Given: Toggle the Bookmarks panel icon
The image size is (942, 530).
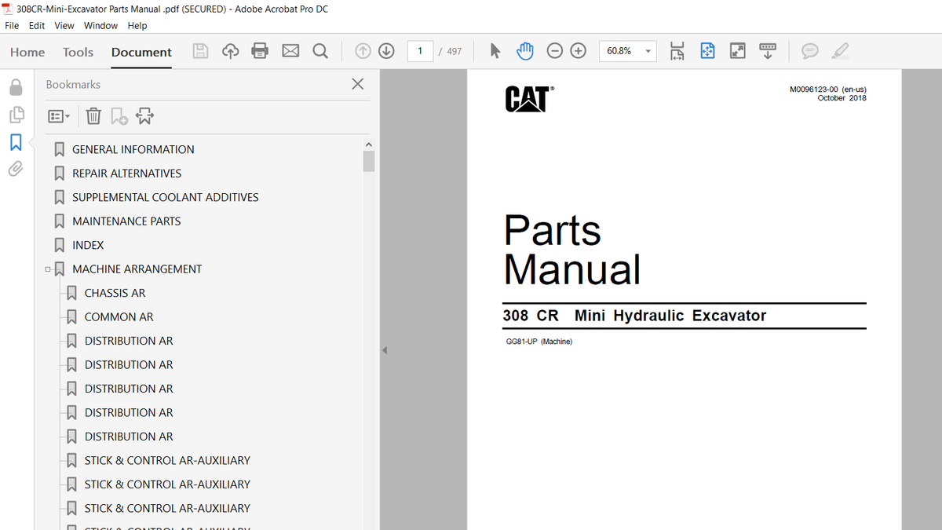Looking at the screenshot, I should [x=16, y=142].
